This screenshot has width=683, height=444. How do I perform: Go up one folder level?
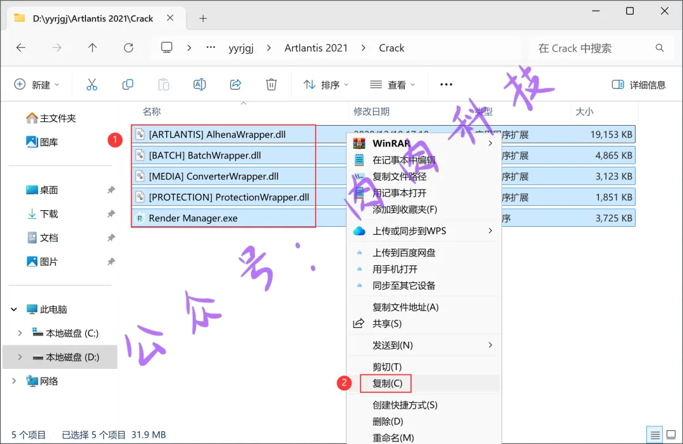[92, 48]
